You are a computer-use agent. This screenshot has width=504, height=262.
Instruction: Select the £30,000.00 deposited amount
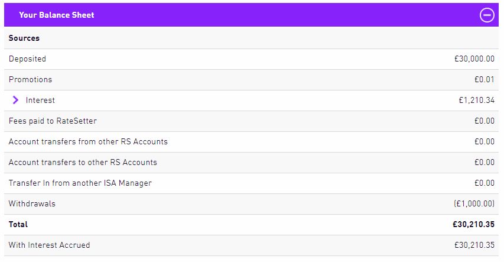[x=474, y=59]
